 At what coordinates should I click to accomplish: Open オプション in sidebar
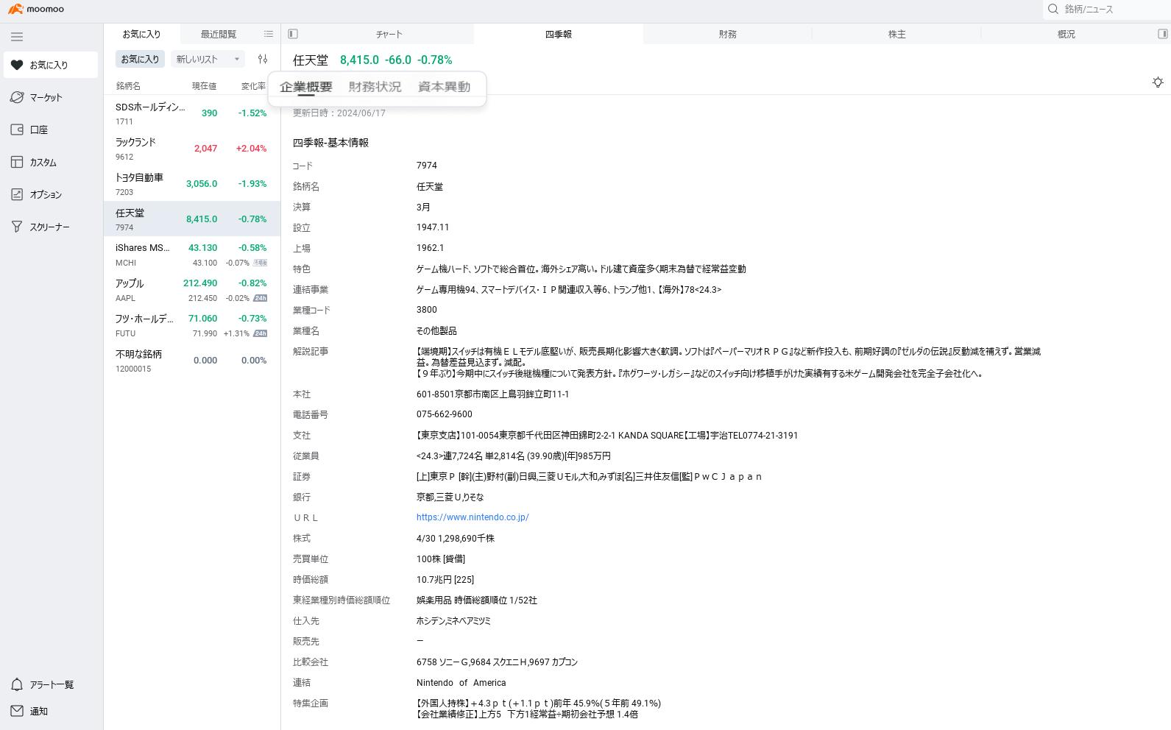point(50,194)
